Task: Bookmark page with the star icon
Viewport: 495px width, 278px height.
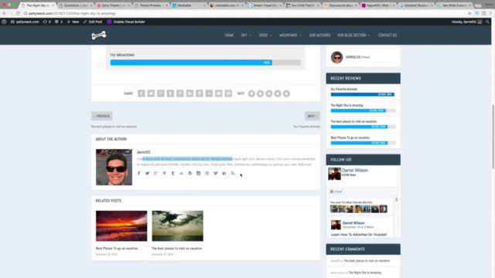Action: [469, 13]
